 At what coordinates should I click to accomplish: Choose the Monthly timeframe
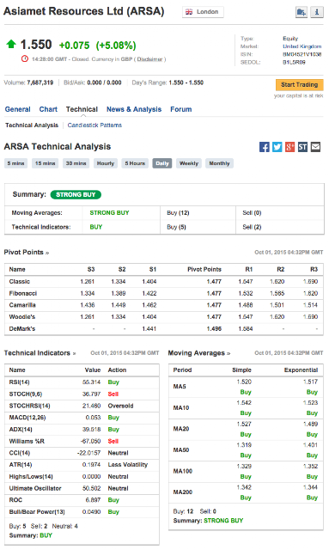coord(219,163)
